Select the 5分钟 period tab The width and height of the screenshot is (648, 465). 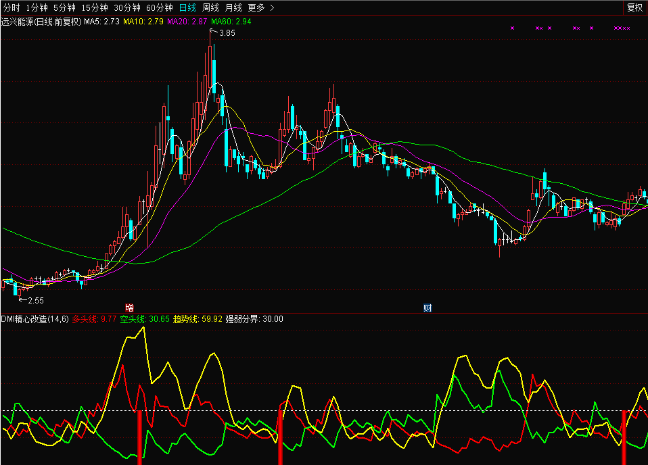64,7
